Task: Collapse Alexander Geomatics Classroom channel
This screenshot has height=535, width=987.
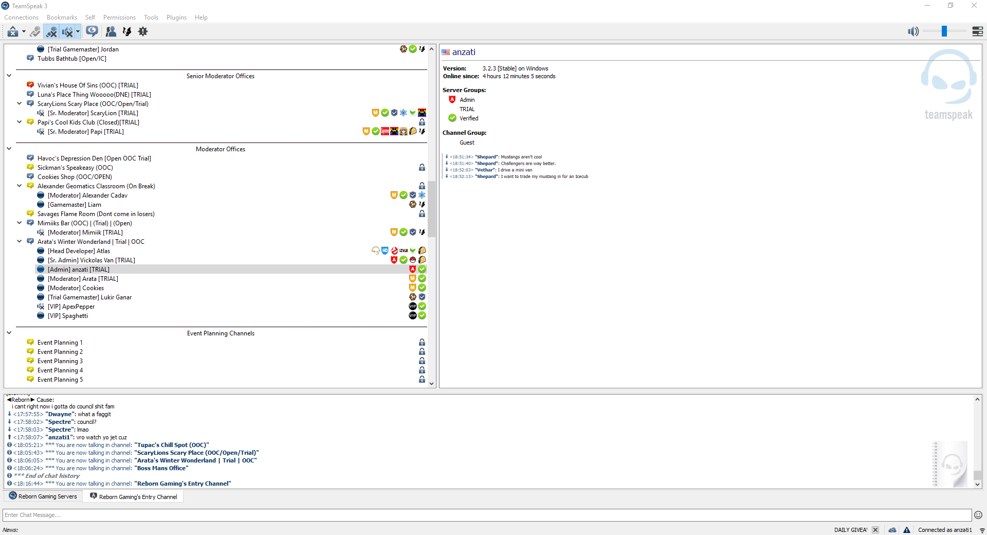Action: (x=20, y=186)
